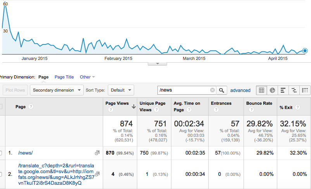Image resolution: width=311 pixels, height=189 pixels.
Task: Select the Pivot table view icon
Action: [x=305, y=90]
